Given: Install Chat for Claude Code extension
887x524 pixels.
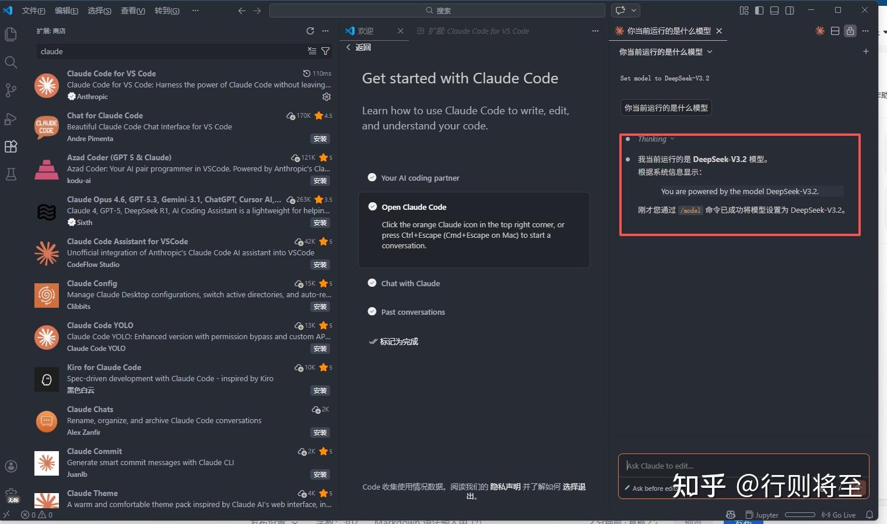Looking at the screenshot, I should (x=320, y=139).
